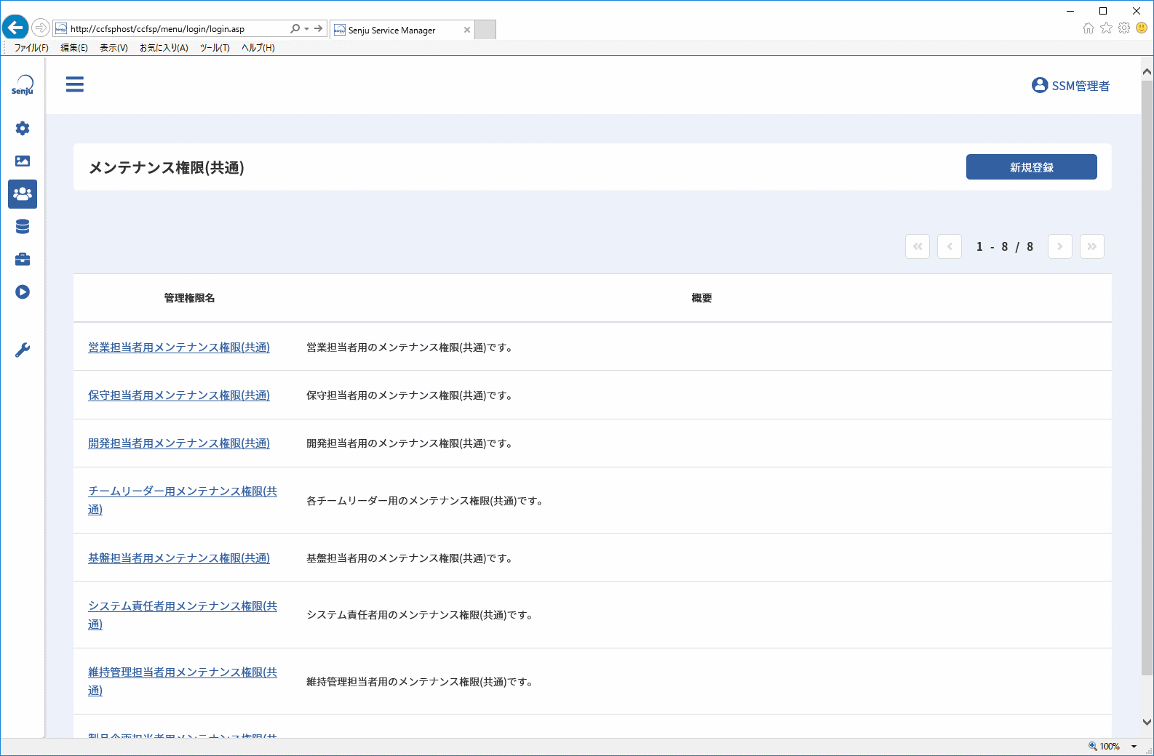The width and height of the screenshot is (1154, 756).
Task: Open the zoom level 100% dropdown arrow
Action: point(1134,747)
